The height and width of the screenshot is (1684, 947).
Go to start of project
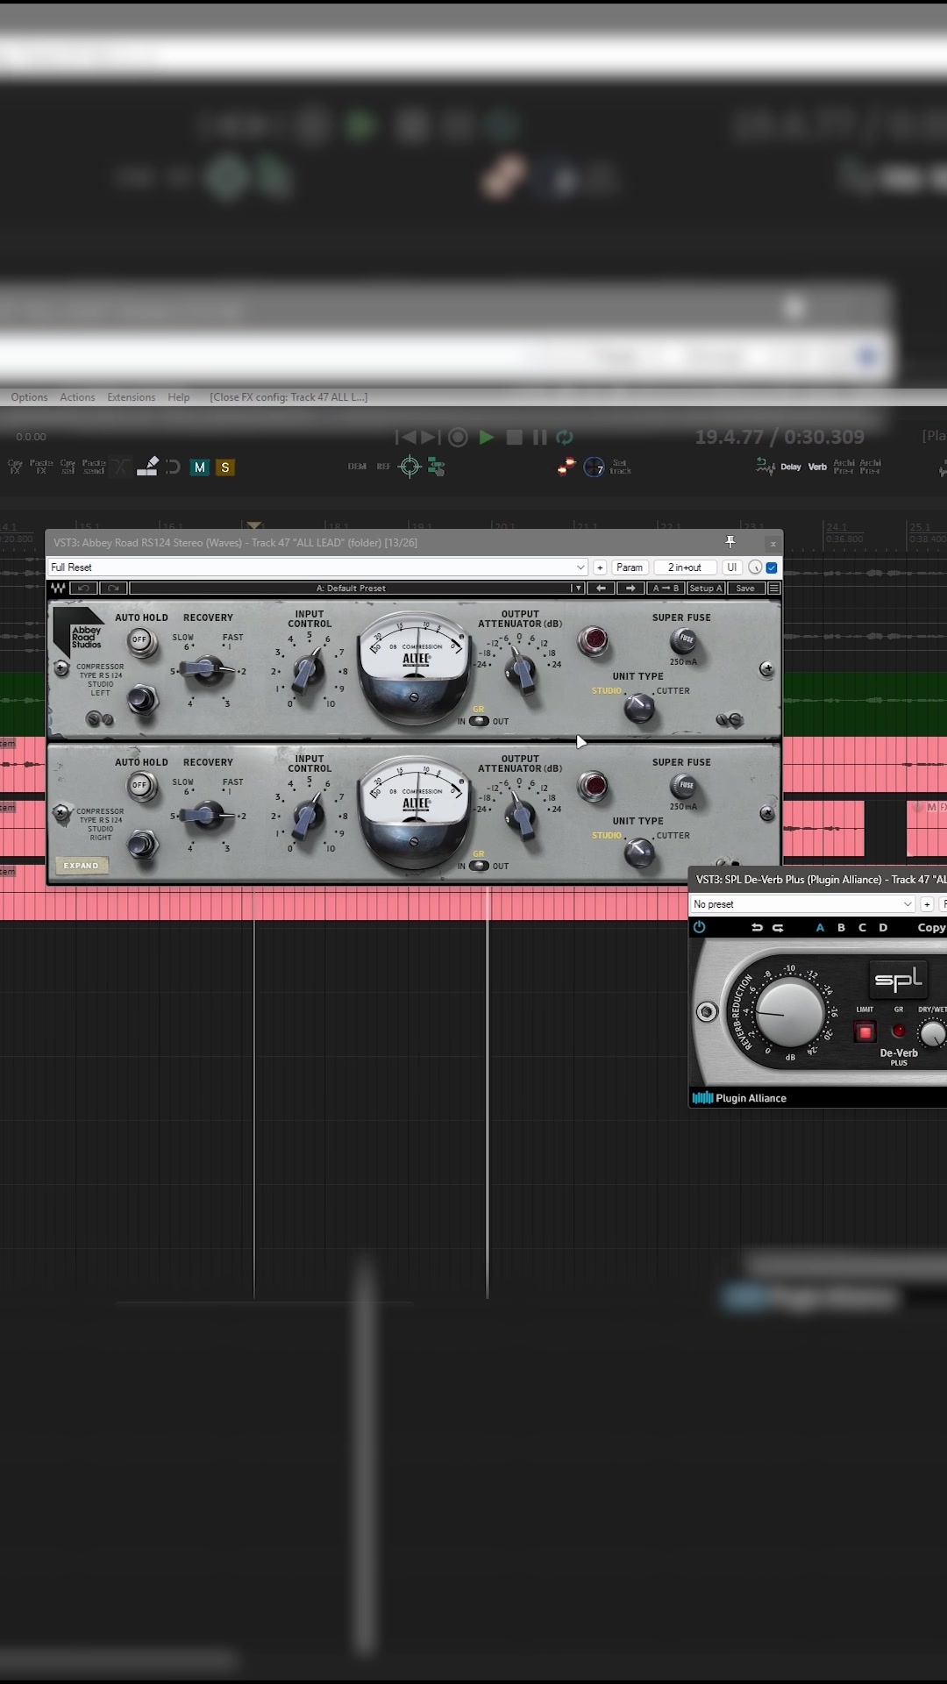click(406, 437)
